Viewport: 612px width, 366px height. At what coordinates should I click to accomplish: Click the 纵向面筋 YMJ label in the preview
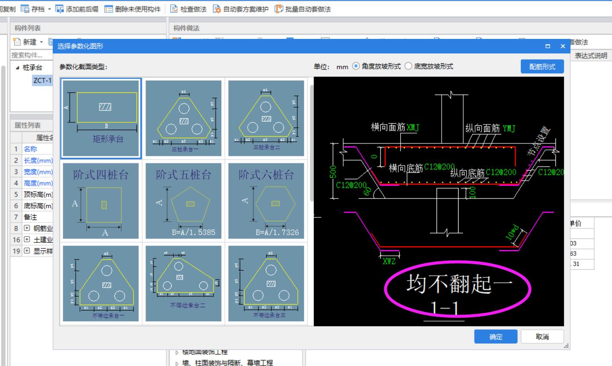click(x=490, y=128)
